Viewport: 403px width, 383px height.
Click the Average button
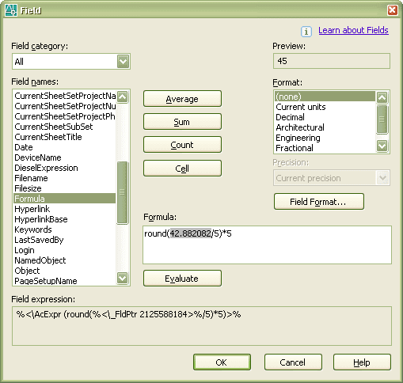[182, 99]
